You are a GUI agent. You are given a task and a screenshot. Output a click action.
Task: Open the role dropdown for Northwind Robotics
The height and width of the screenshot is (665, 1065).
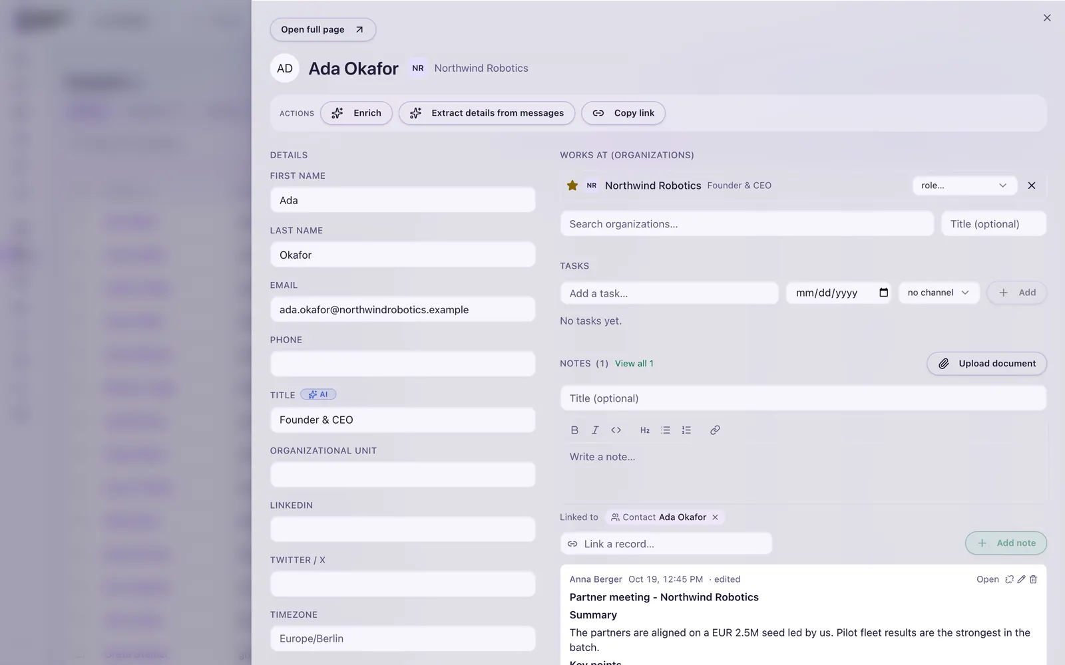[x=964, y=186]
